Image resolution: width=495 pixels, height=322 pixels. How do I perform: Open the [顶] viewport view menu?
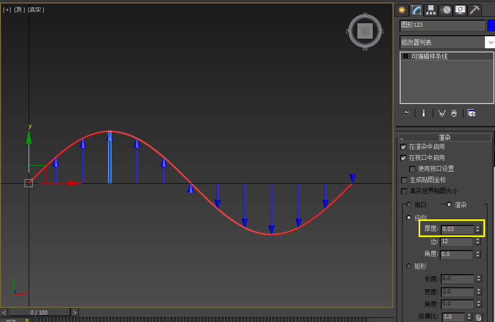20,10
